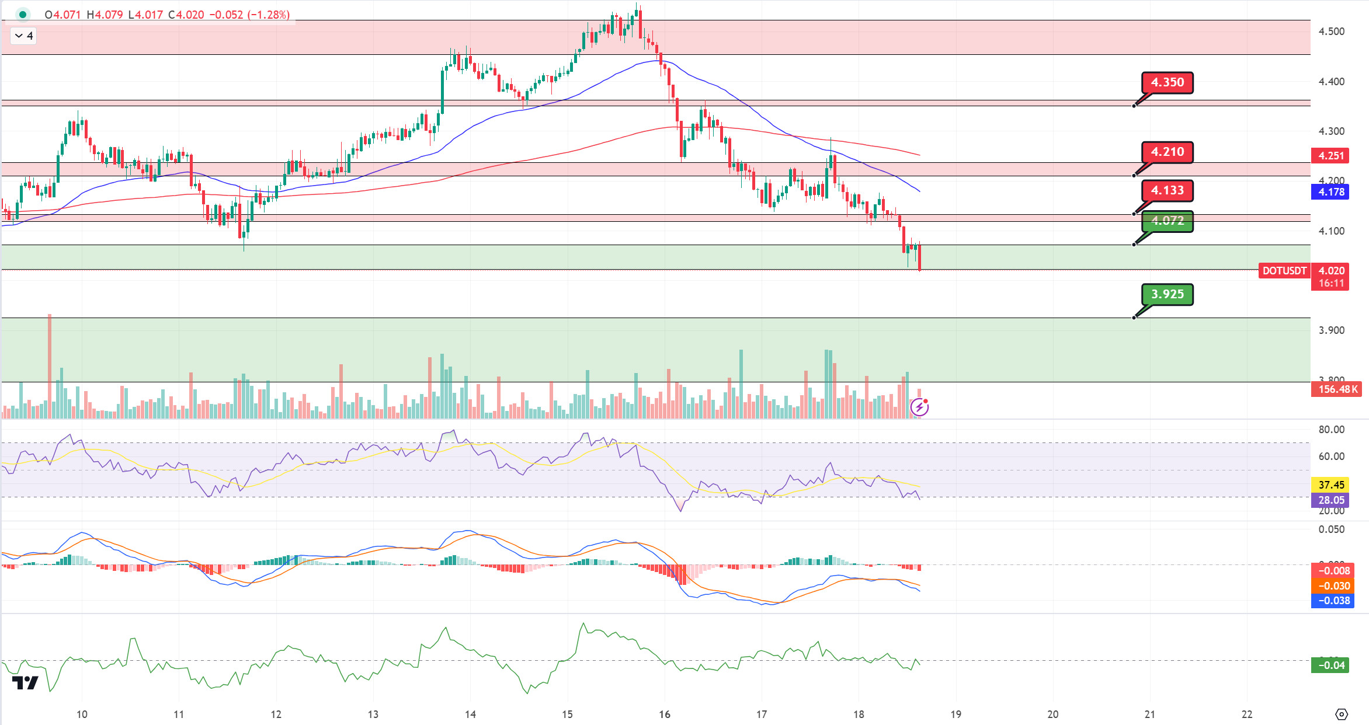Select the 4.350 resistance callout label
Viewport: 1369px width, 725px height.
coord(1168,82)
